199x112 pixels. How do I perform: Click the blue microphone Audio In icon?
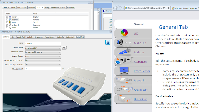(x=124, y=52)
